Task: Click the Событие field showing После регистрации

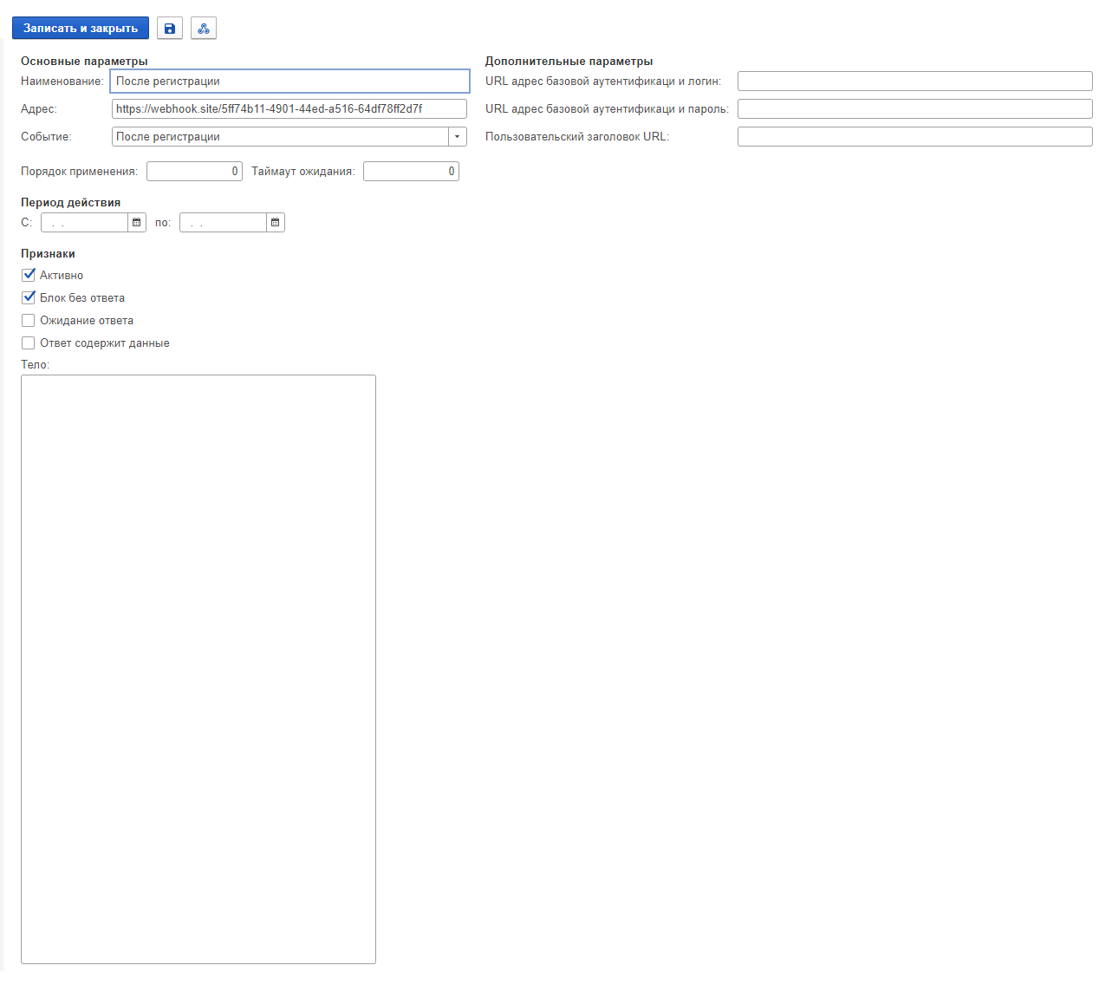Action: pos(280,137)
